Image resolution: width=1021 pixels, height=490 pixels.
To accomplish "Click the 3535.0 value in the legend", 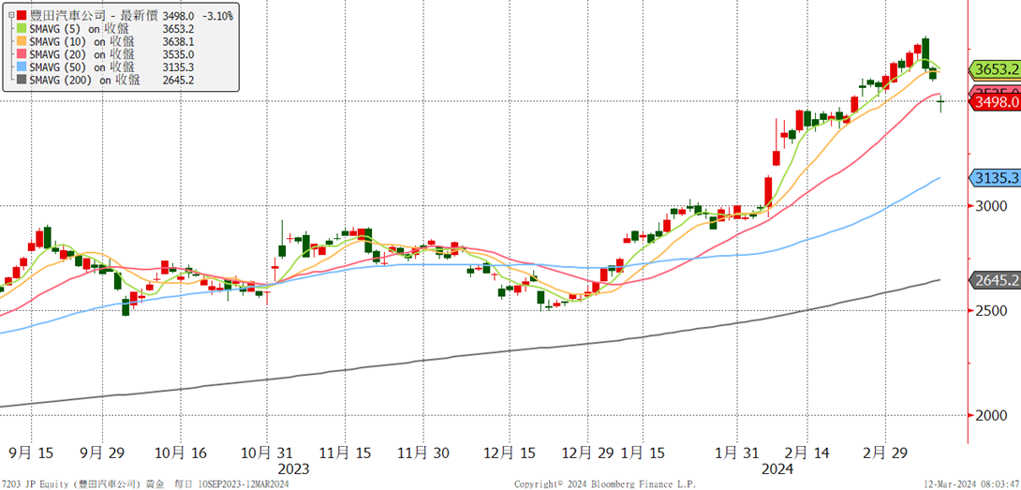I will pyautogui.click(x=180, y=54).
